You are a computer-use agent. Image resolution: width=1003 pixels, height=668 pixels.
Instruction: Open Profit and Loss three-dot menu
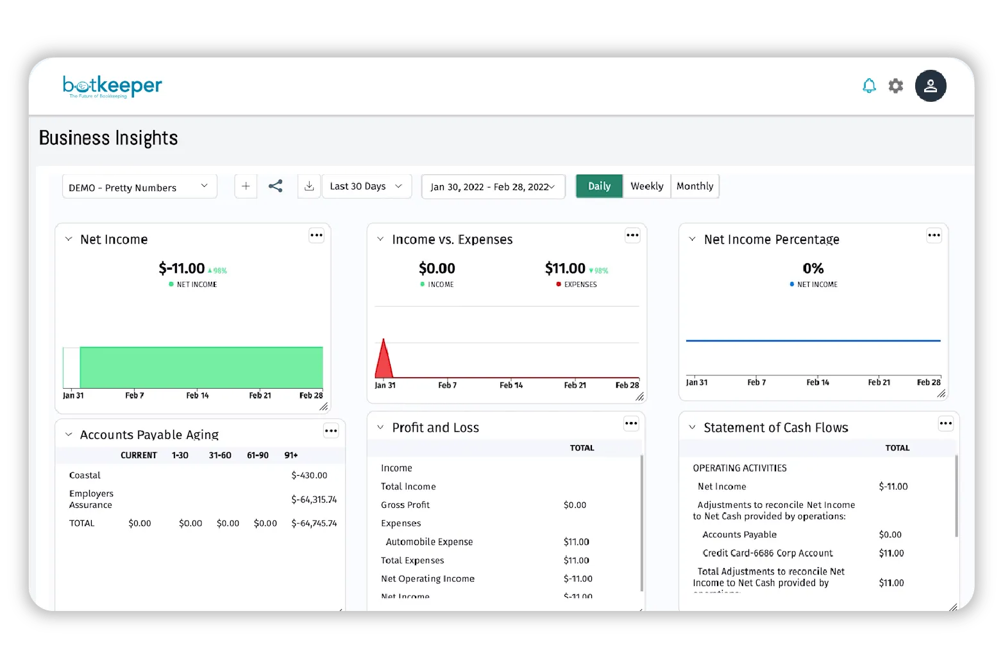(x=631, y=423)
